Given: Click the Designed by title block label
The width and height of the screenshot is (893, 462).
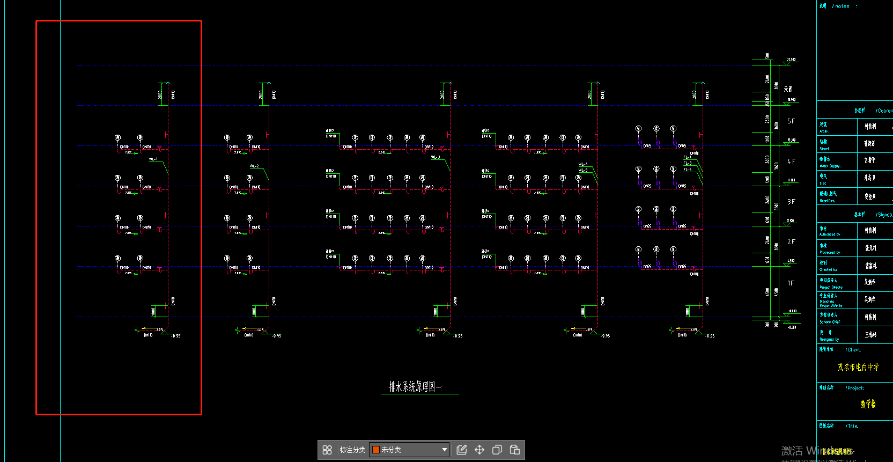Looking at the screenshot, I should pos(829,339).
